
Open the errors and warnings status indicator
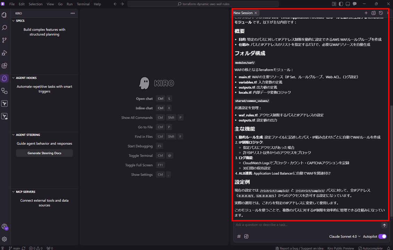pyautogui.click(x=36, y=248)
